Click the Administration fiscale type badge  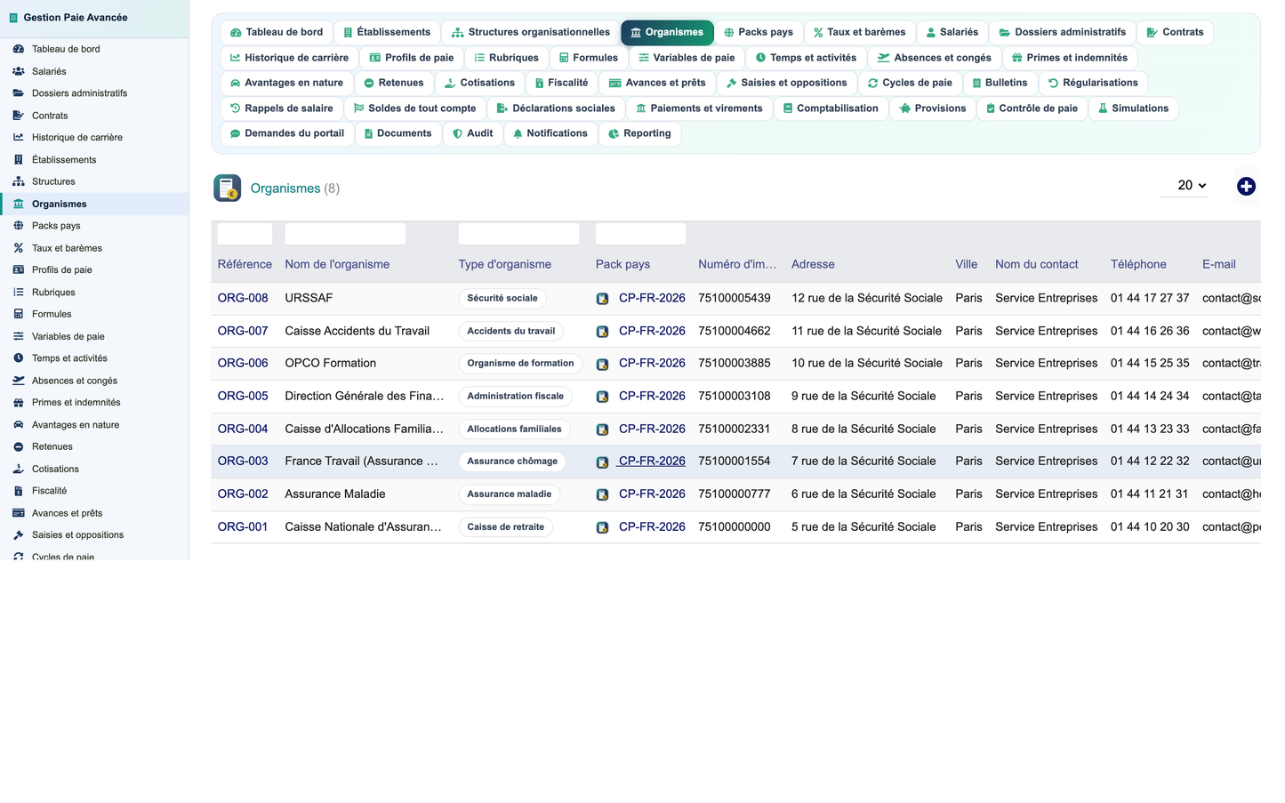[x=516, y=396]
